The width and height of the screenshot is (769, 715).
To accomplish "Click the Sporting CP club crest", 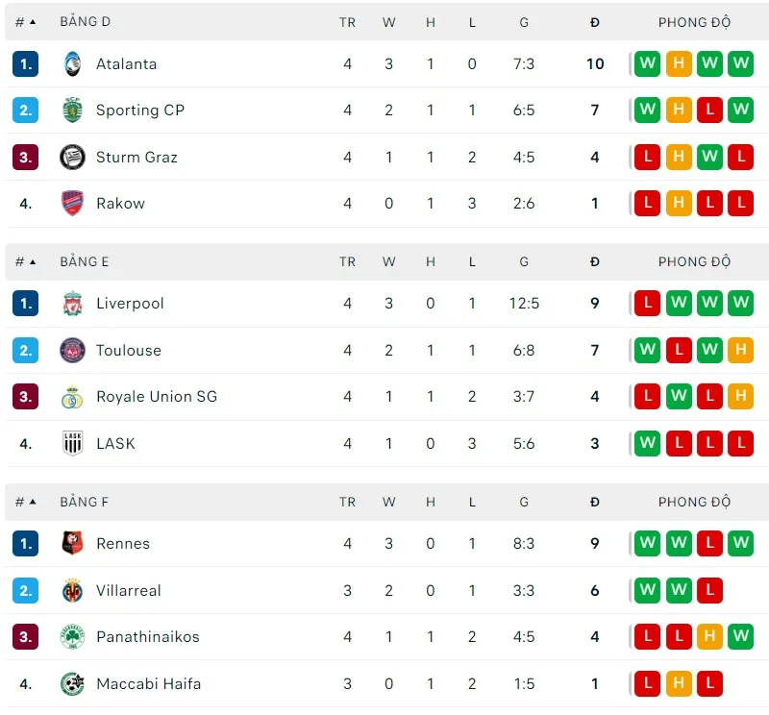I will (x=72, y=110).
